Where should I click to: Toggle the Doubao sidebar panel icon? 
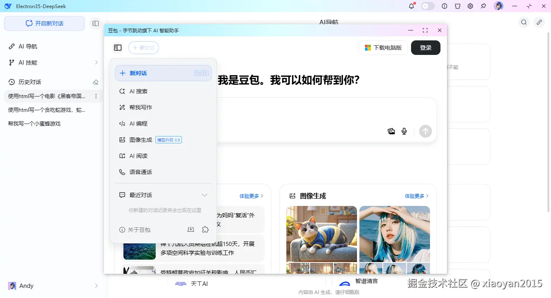118,47
